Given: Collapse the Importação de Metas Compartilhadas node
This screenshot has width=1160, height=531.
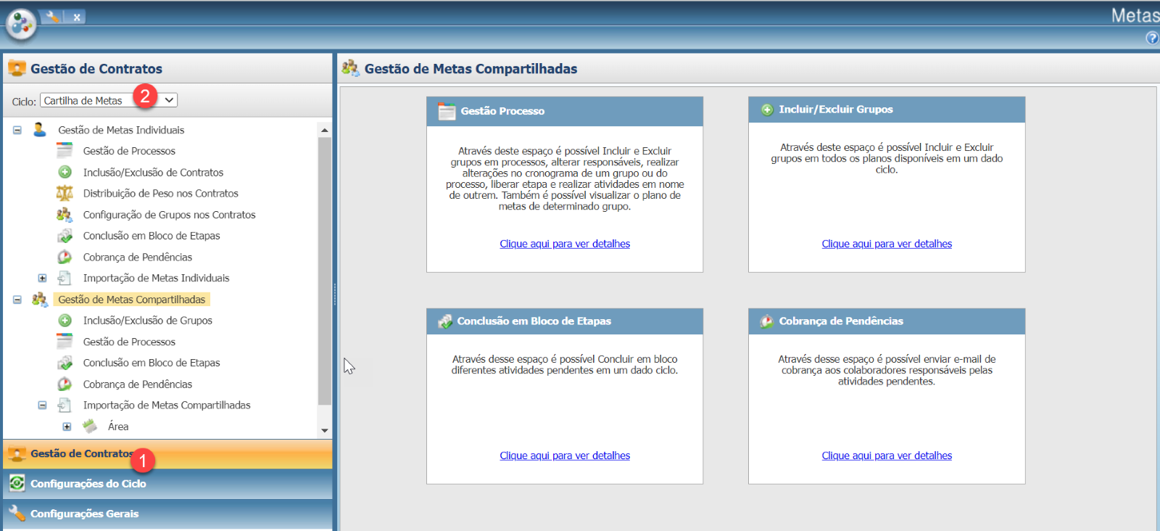Looking at the screenshot, I should click(42, 406).
